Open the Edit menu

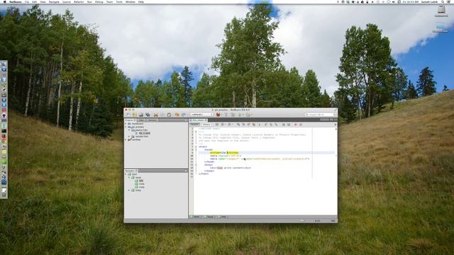pos(35,1)
